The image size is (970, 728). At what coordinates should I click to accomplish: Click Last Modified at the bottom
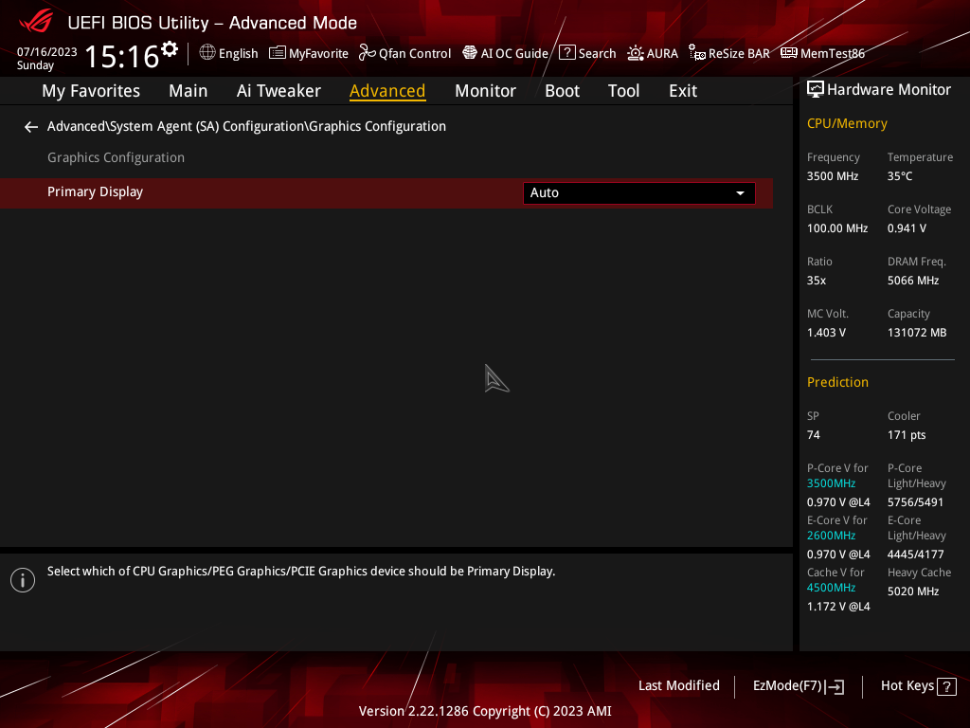pos(678,686)
